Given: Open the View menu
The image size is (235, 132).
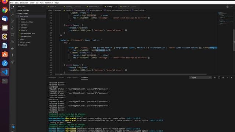Looking at the screenshot, I should [32, 3].
